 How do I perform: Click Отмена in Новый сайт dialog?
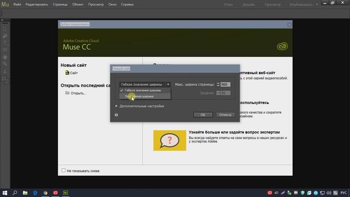[x=225, y=115]
